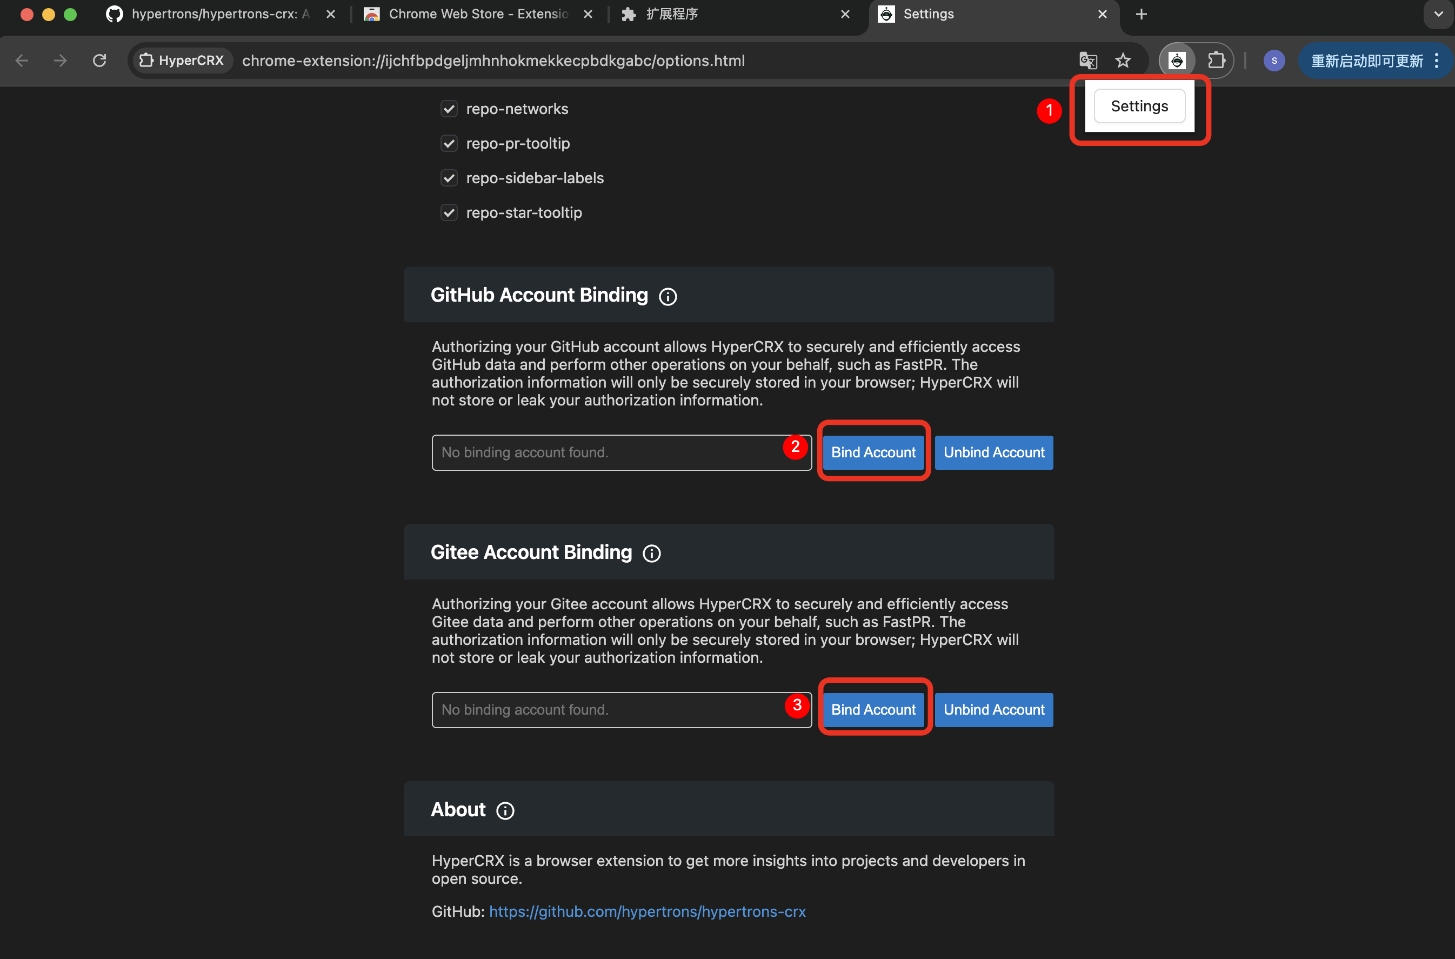Close the hypertrons-crx GitHub tab

pos(331,14)
